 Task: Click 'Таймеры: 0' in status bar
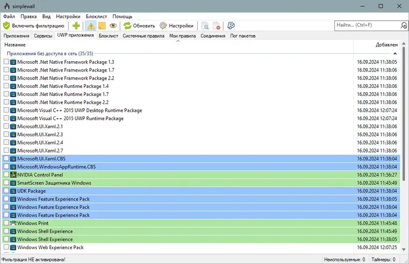(383, 259)
